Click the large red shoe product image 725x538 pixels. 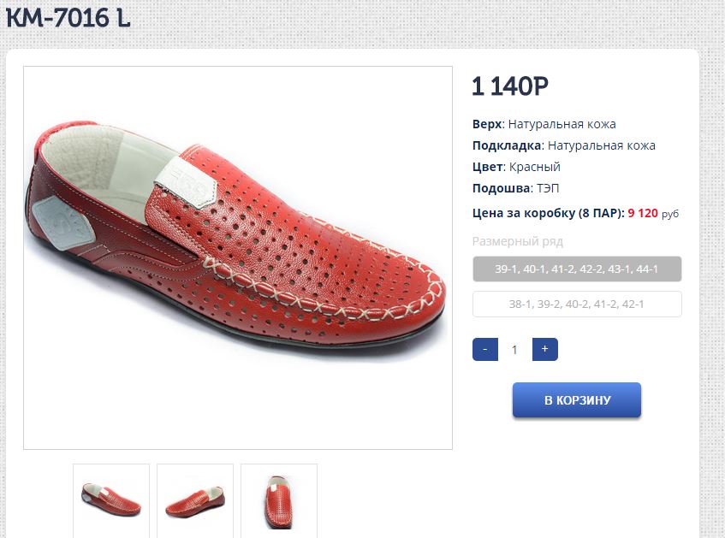(x=238, y=257)
